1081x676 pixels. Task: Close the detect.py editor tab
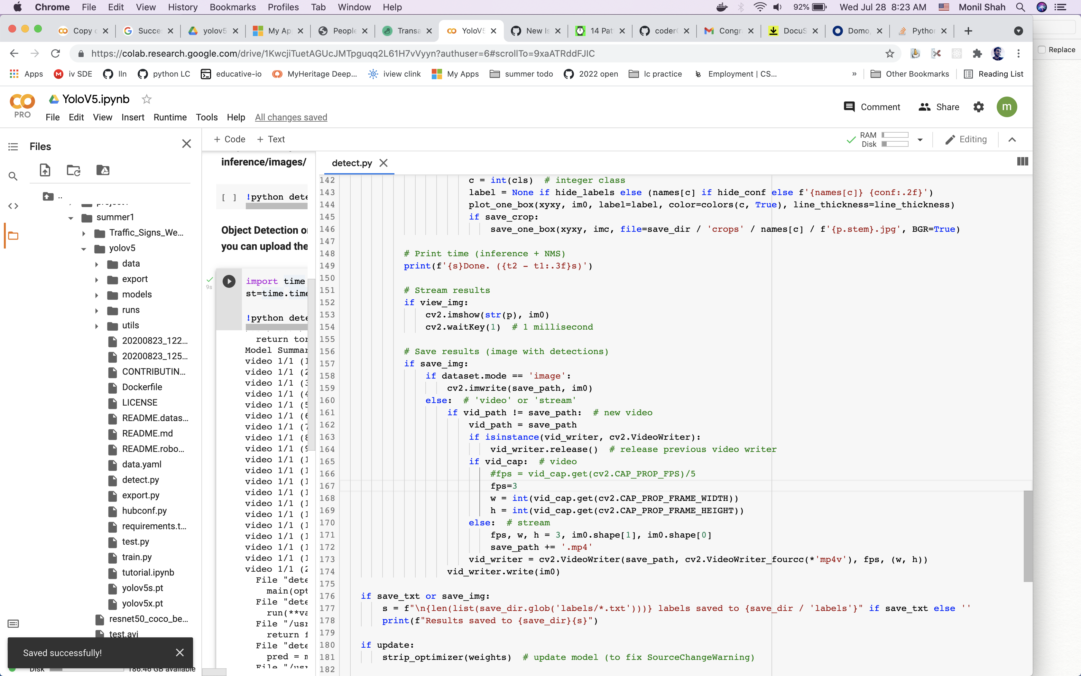click(383, 163)
